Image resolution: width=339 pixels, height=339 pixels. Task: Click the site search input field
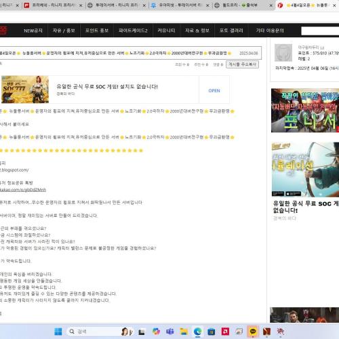pyautogui.click(x=320, y=31)
